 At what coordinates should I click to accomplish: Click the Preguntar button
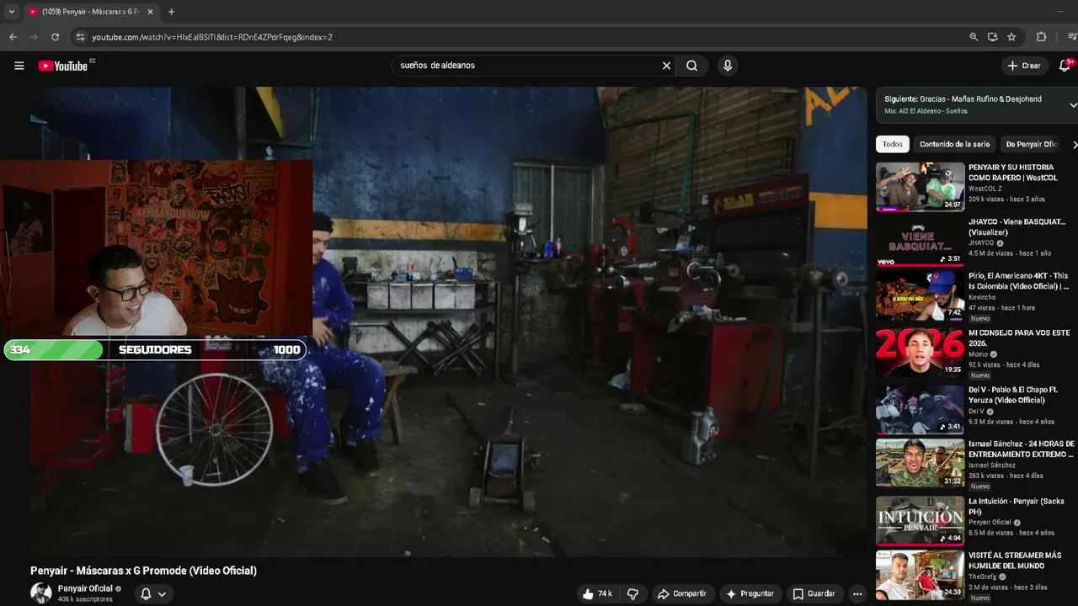click(750, 593)
